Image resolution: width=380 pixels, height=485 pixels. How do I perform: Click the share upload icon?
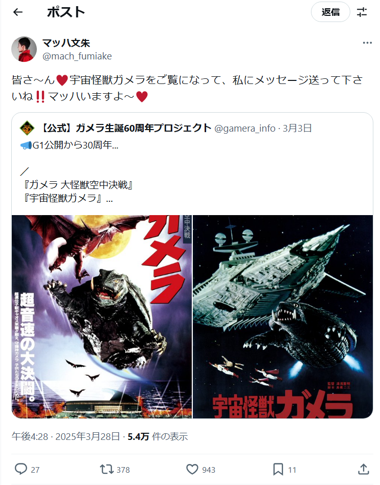(363, 469)
